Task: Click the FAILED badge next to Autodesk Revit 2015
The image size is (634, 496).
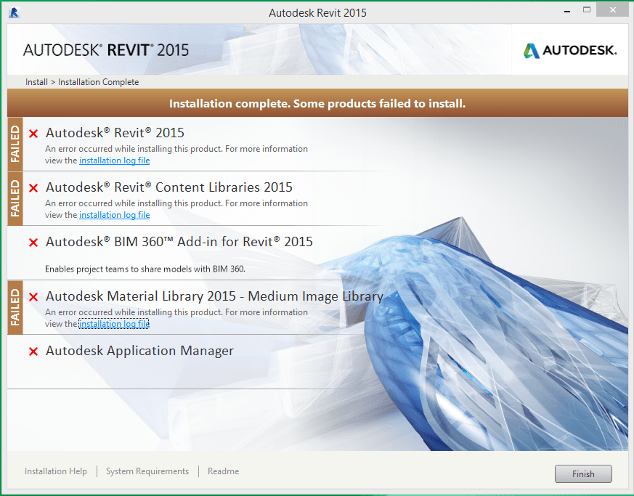Action: (15, 144)
